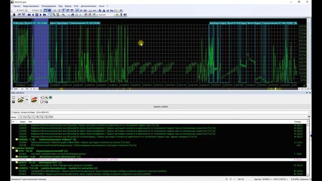The image size is (322, 181).
Task: Click the percent symbol toolbar icon
Action: (x=100, y=11)
